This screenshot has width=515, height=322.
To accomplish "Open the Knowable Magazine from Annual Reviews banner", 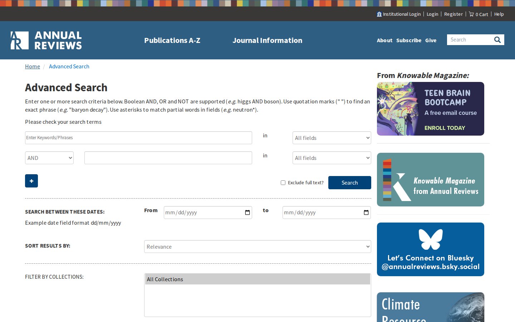I will [x=431, y=180].
